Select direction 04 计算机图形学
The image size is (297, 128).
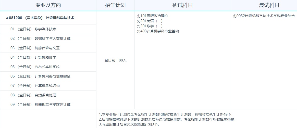[33, 57]
